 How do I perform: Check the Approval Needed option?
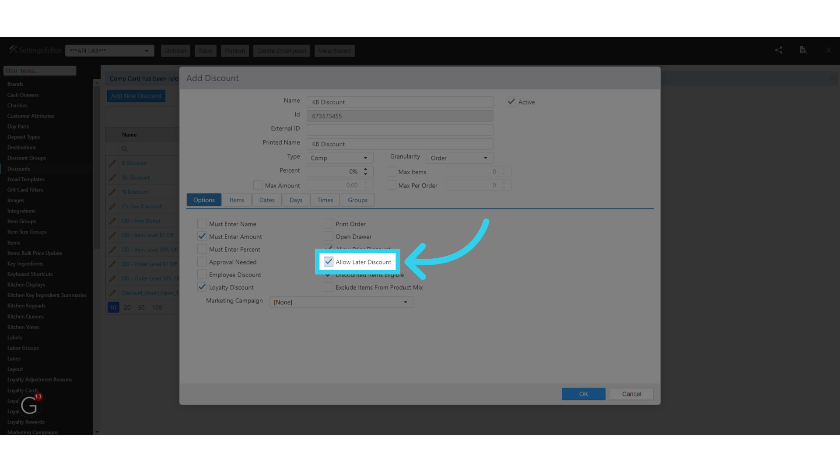click(x=202, y=262)
